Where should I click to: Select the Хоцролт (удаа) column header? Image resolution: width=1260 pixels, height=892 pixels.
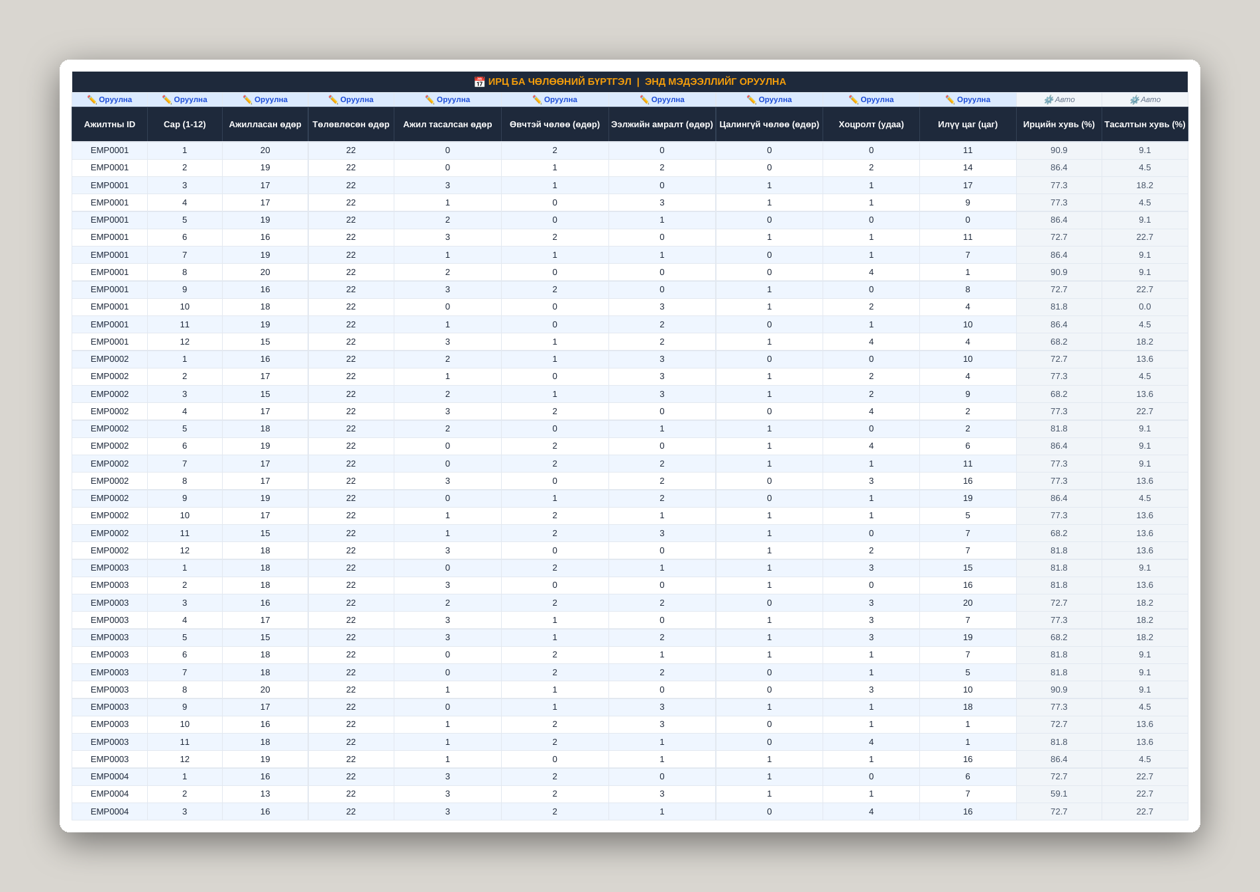(x=871, y=124)
